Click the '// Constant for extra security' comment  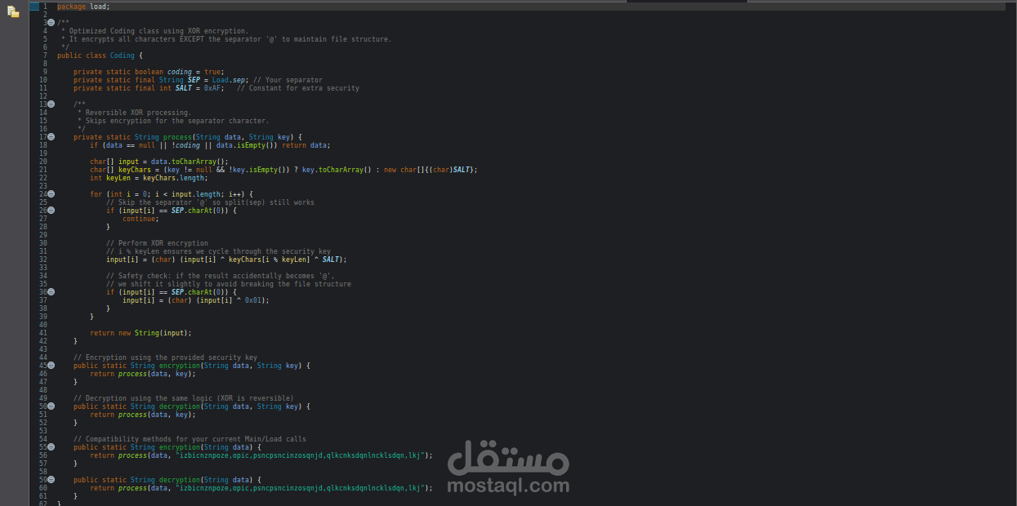(x=298, y=88)
